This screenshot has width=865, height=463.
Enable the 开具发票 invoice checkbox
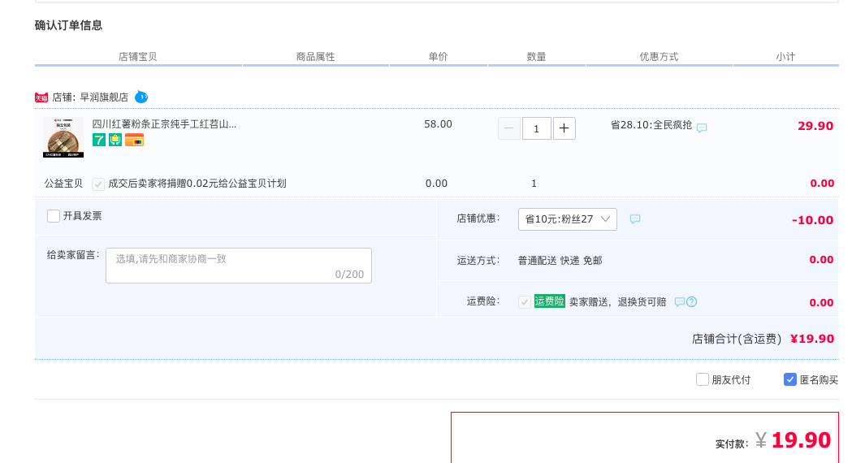point(54,216)
